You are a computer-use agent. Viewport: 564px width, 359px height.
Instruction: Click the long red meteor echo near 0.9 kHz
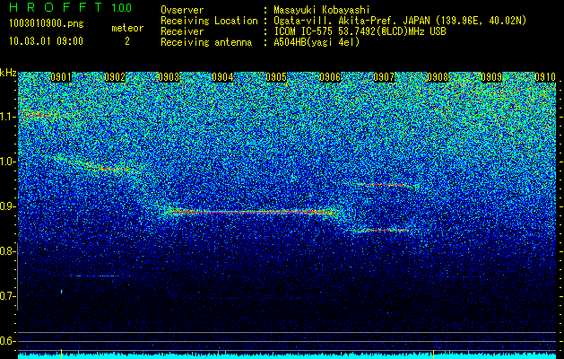(x=252, y=212)
